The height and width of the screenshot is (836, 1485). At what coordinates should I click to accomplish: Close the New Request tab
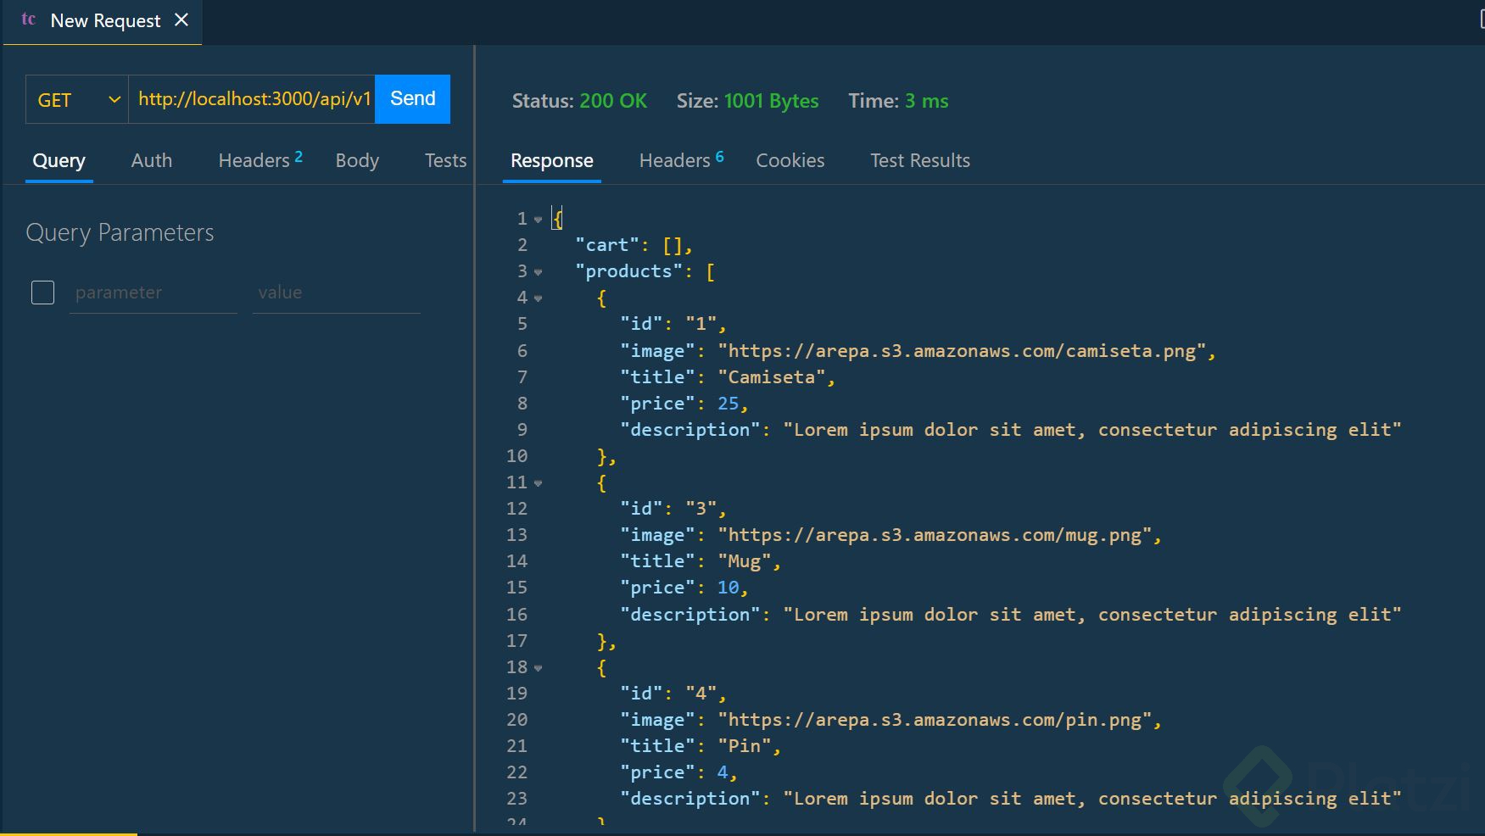(x=181, y=20)
